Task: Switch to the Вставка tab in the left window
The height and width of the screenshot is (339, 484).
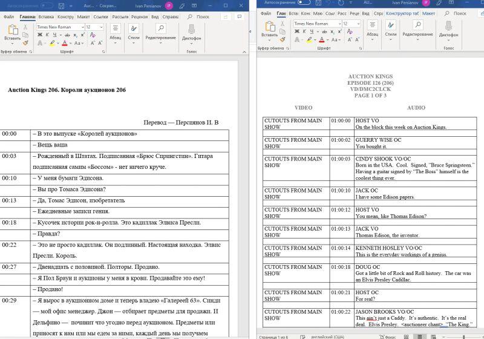Action: click(x=46, y=16)
